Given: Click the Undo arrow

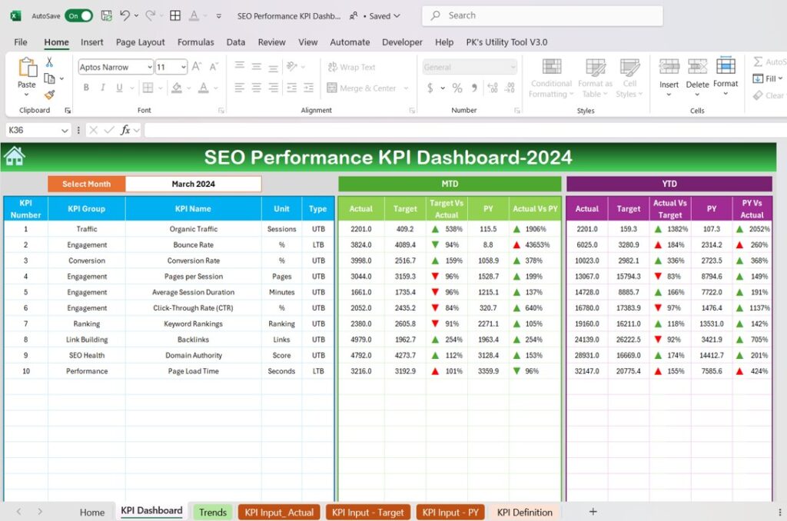Looking at the screenshot, I should click(125, 15).
